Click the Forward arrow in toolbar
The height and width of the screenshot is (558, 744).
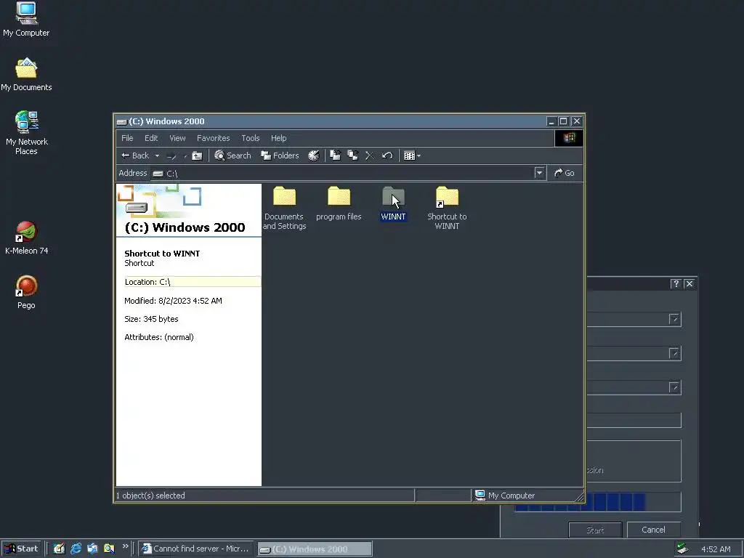pos(171,155)
